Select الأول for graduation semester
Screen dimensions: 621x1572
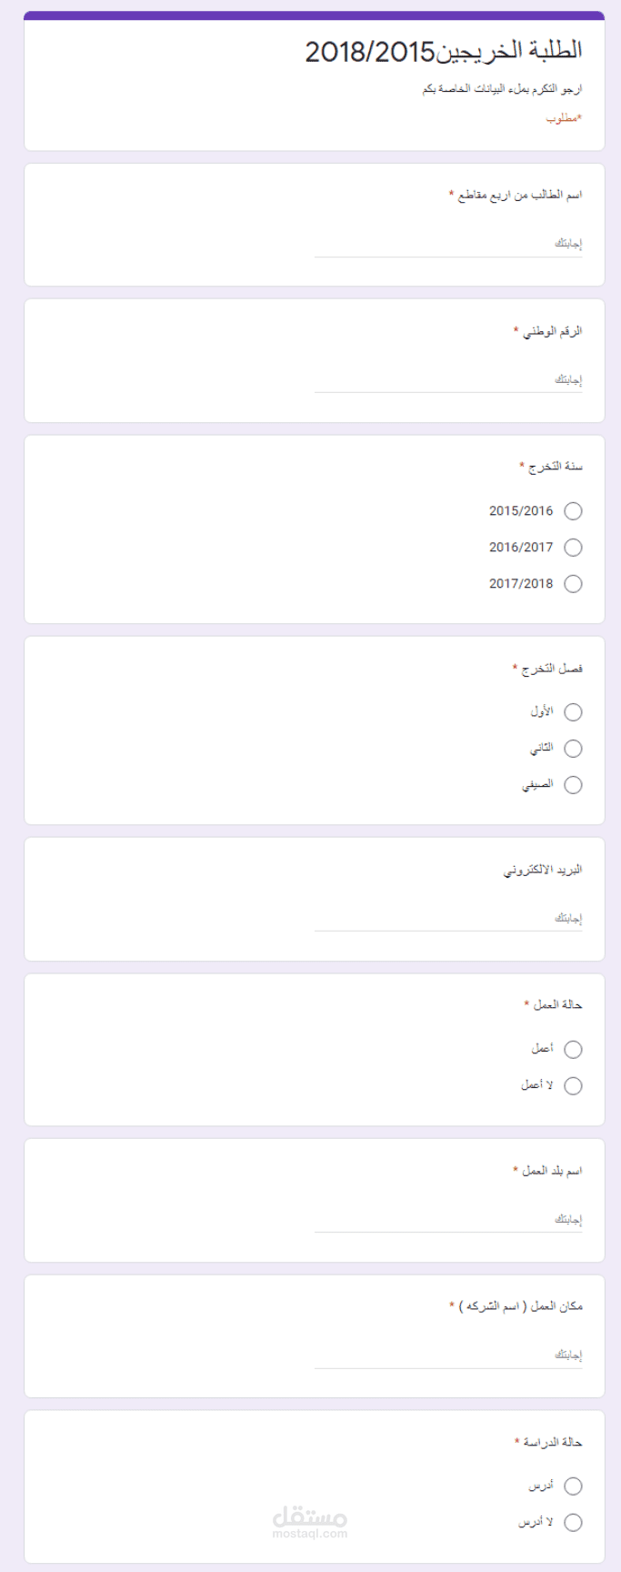[573, 712]
